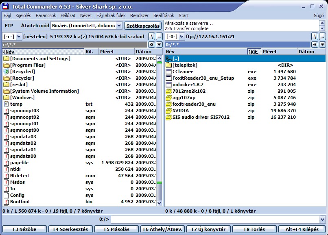Expand the command line history dropdown
This screenshot has width=328, height=235.
coord(322,219)
